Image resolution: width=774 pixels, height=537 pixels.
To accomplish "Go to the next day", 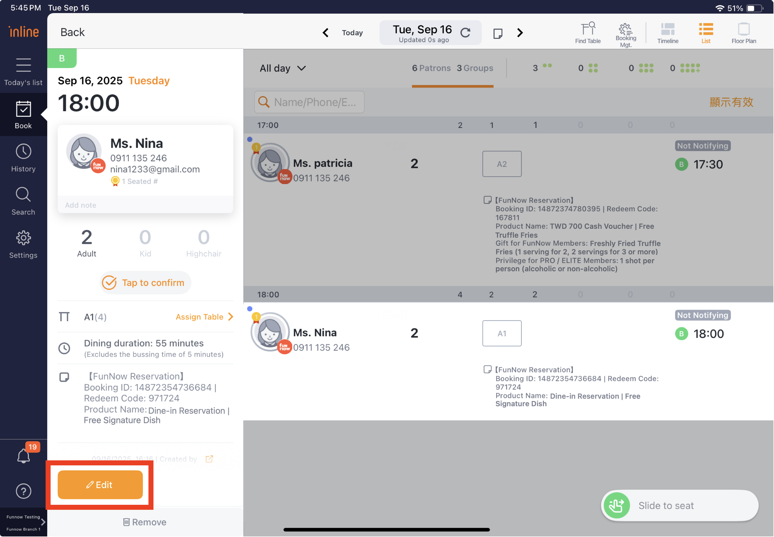I will click(520, 33).
